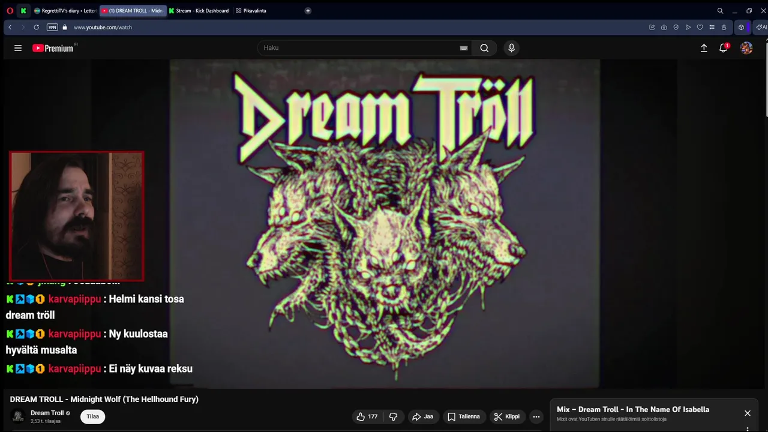Start voice search with microphone
Screen dimensions: 768x432
click(511, 48)
